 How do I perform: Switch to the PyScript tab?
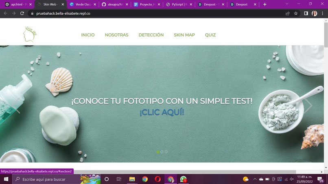179,4
